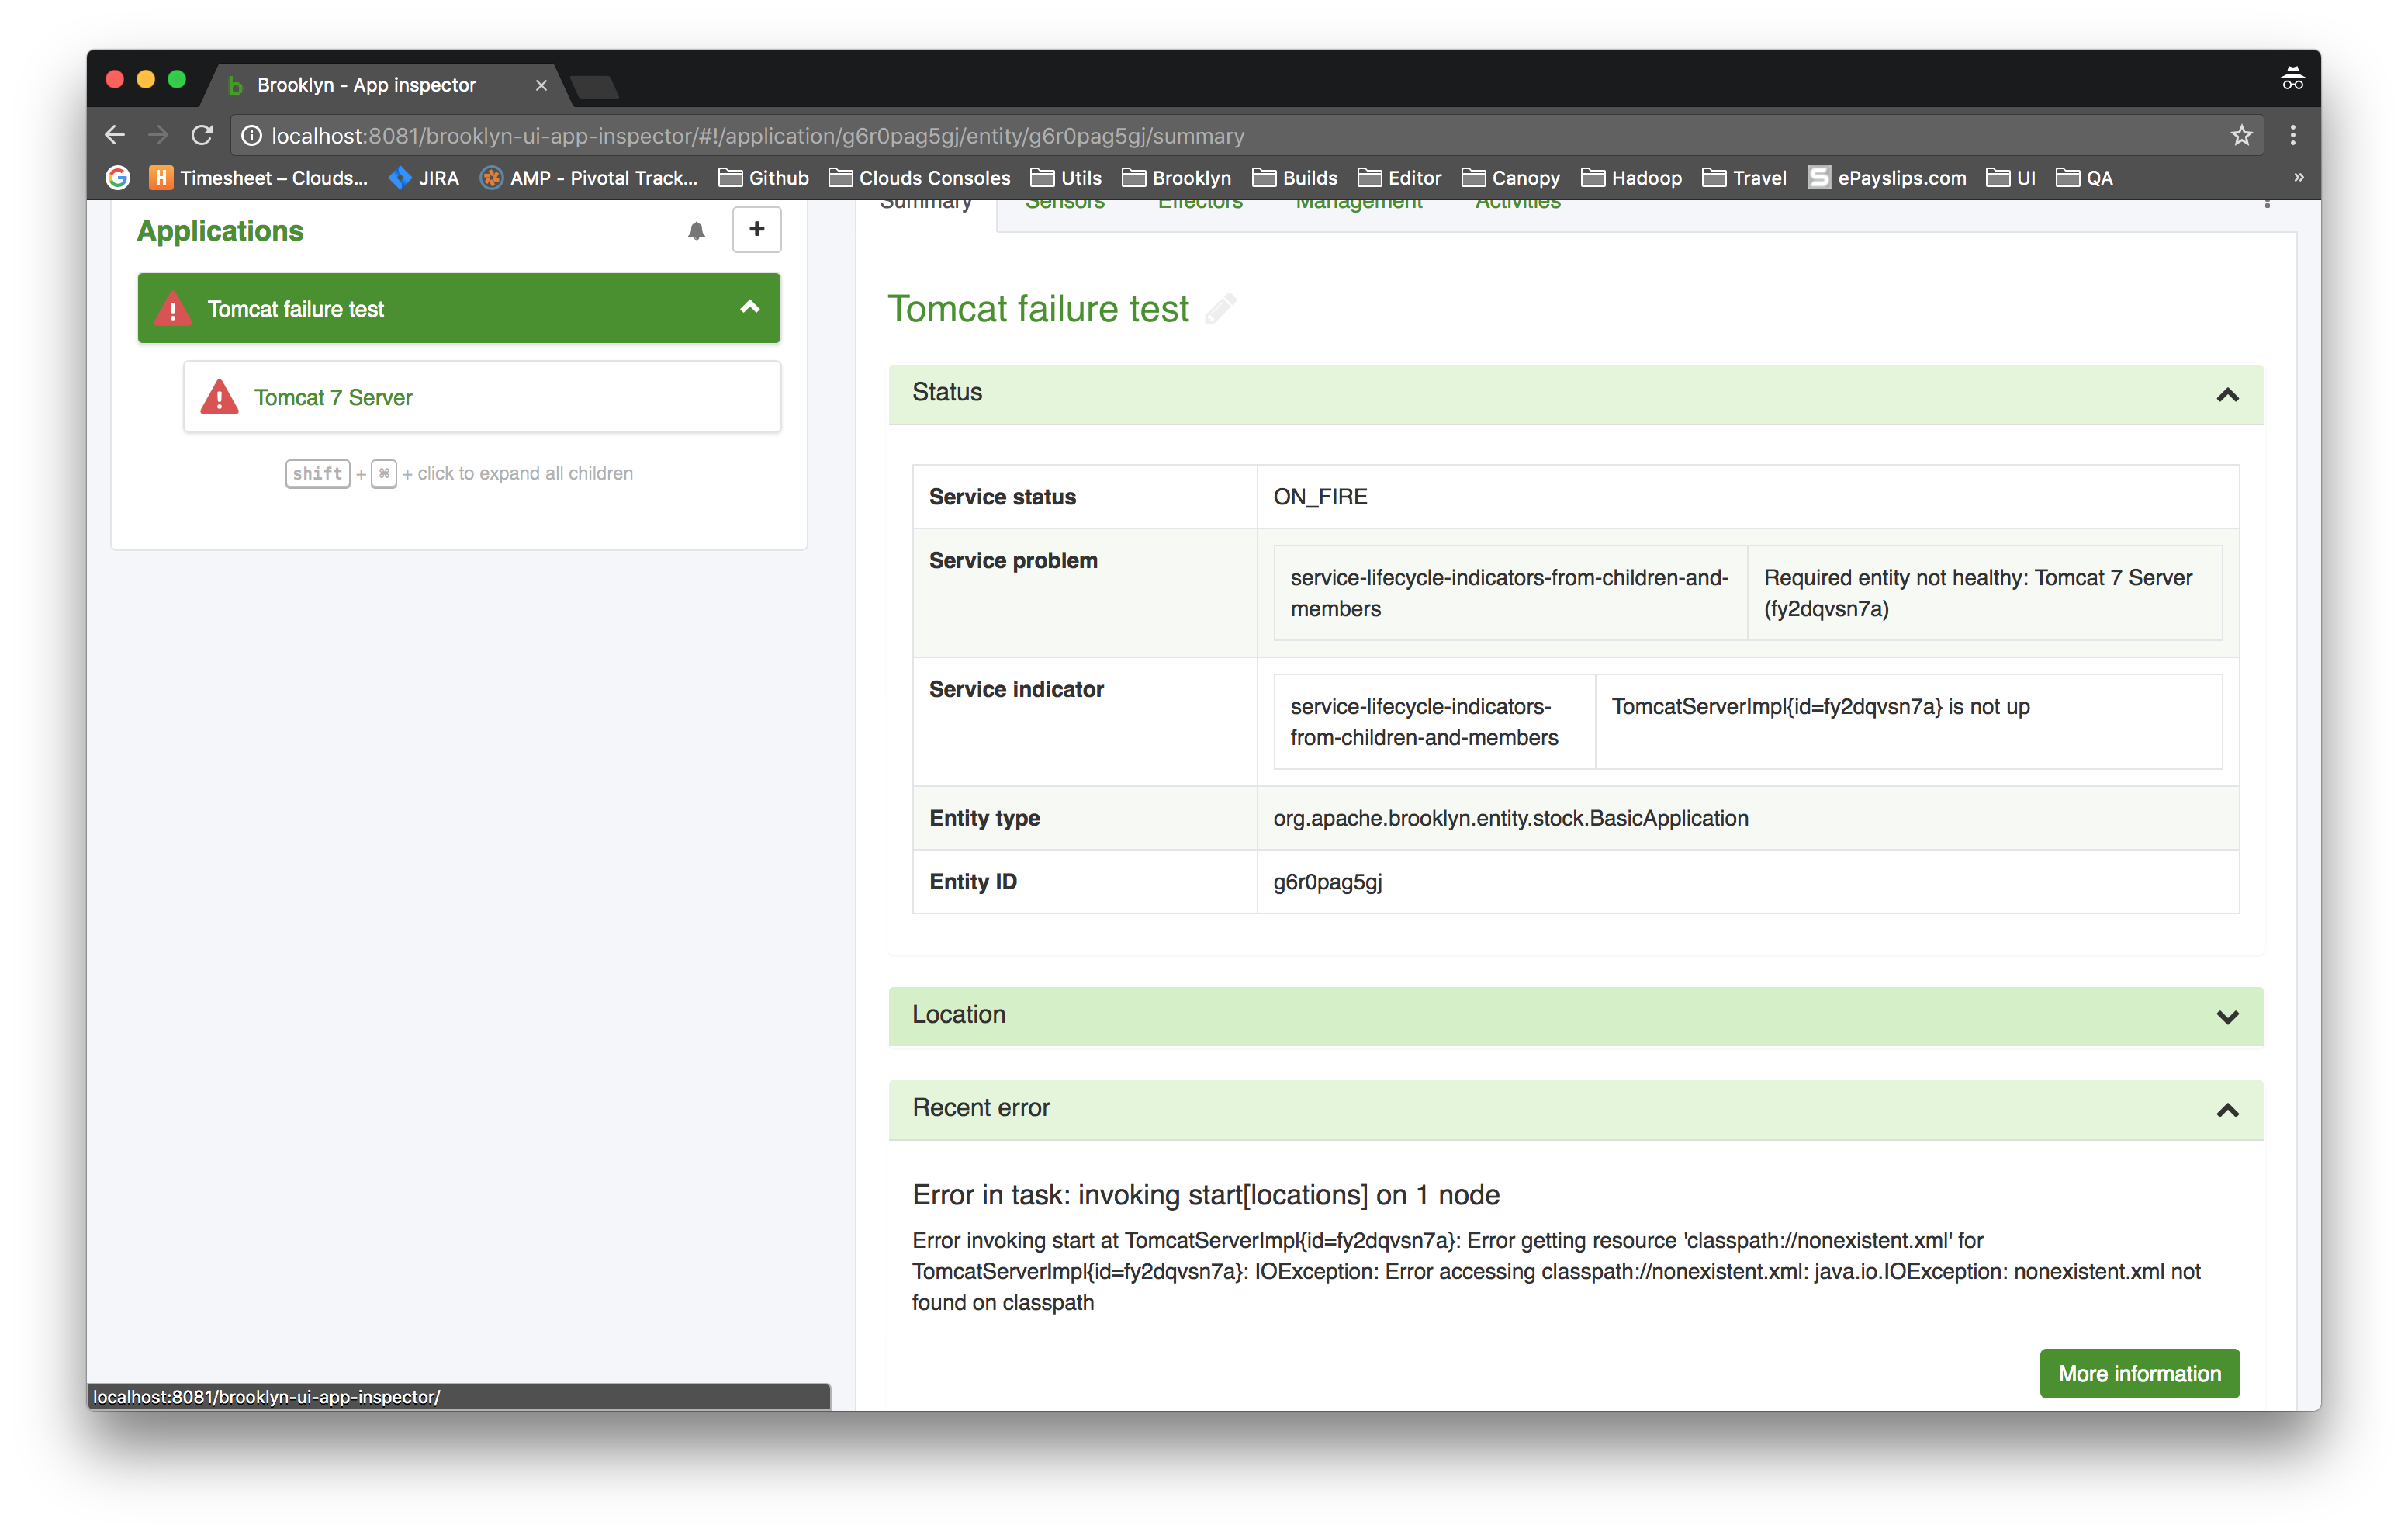Click the notifications bell icon
The height and width of the screenshot is (1535, 2408).
click(x=696, y=231)
